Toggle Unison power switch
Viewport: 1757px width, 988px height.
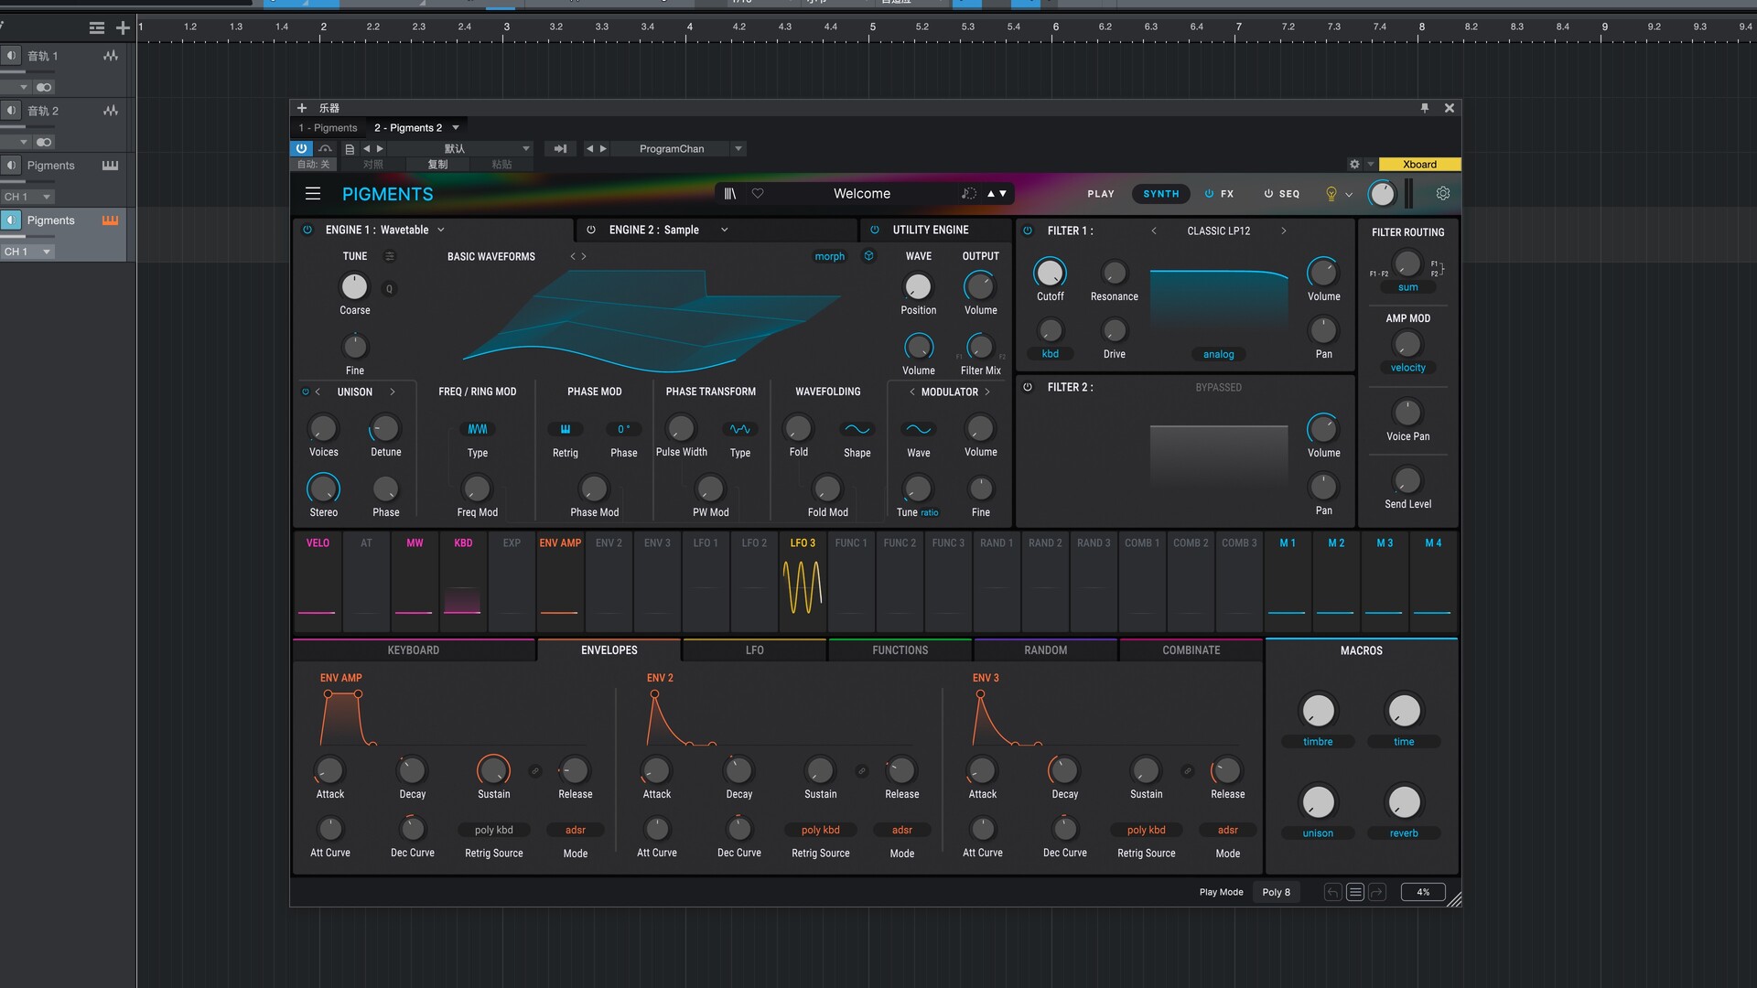tap(306, 392)
